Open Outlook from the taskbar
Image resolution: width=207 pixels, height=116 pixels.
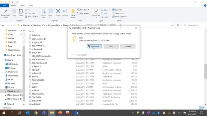click(28, 113)
